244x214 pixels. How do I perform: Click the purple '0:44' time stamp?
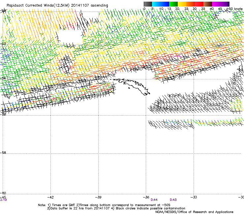(154, 200)
